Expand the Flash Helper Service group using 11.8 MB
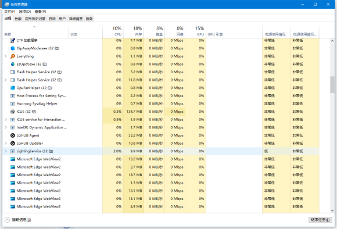 point(6,80)
